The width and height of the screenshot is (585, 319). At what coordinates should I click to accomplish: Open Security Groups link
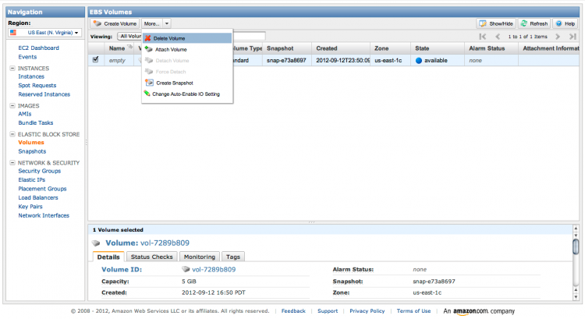[39, 171]
